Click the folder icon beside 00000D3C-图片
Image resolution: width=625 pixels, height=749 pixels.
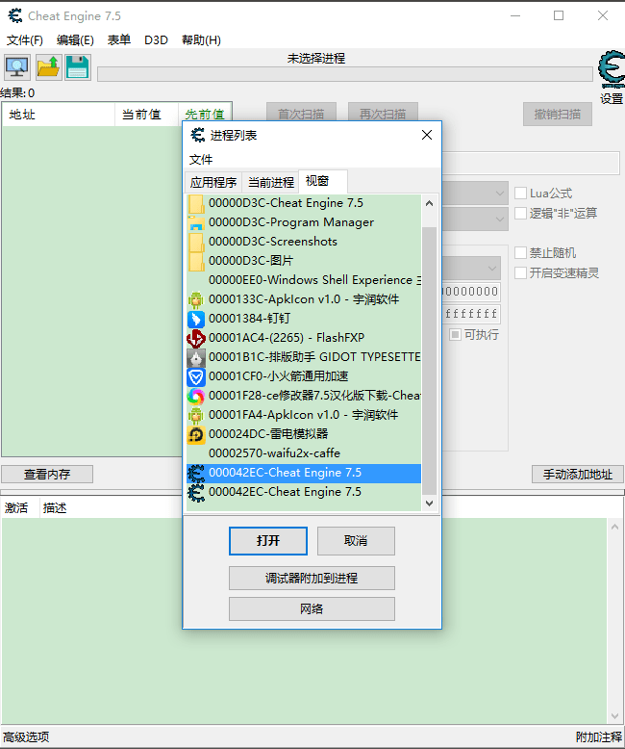[x=195, y=261]
